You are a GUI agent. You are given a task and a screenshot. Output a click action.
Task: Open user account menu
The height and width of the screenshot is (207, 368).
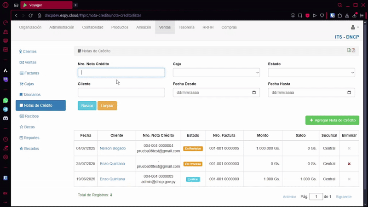[x=354, y=28]
